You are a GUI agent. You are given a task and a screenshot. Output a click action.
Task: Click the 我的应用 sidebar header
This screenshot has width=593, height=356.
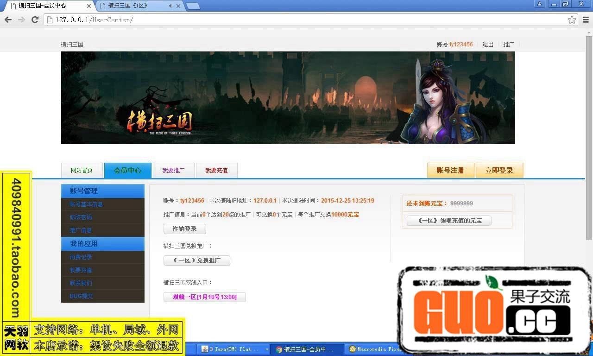(103, 244)
